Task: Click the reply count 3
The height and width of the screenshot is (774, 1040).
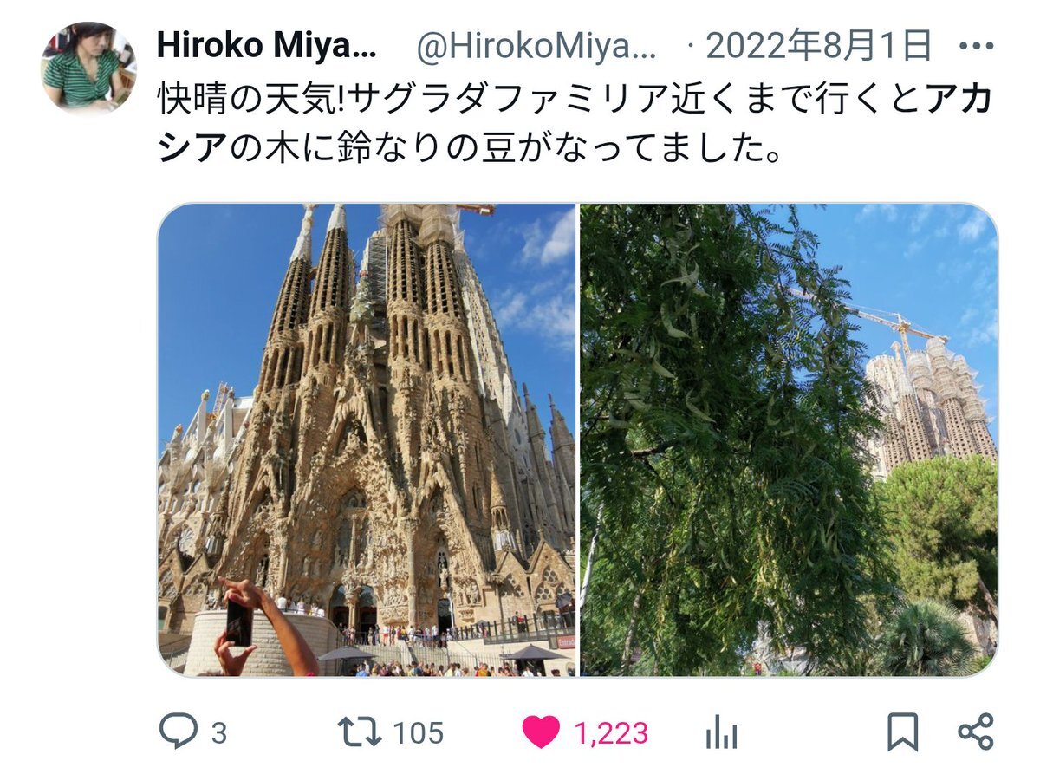Action: click(219, 734)
